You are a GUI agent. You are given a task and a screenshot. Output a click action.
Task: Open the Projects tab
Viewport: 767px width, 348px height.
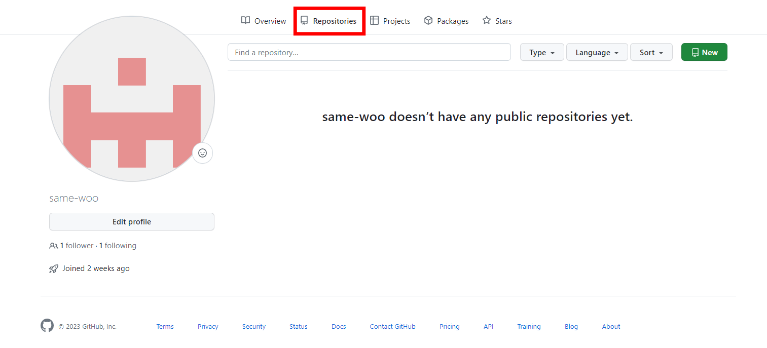click(390, 21)
